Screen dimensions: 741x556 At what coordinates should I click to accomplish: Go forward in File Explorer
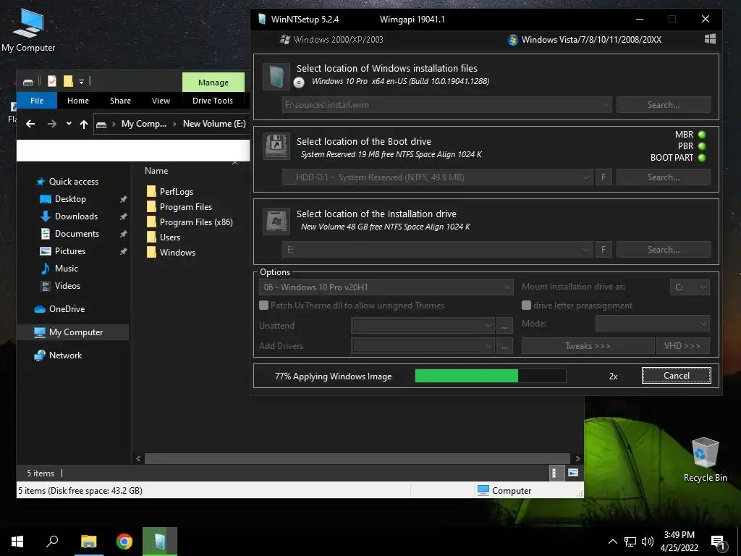52,124
